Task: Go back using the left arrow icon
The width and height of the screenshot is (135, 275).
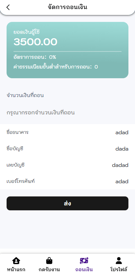Action: (8, 7)
